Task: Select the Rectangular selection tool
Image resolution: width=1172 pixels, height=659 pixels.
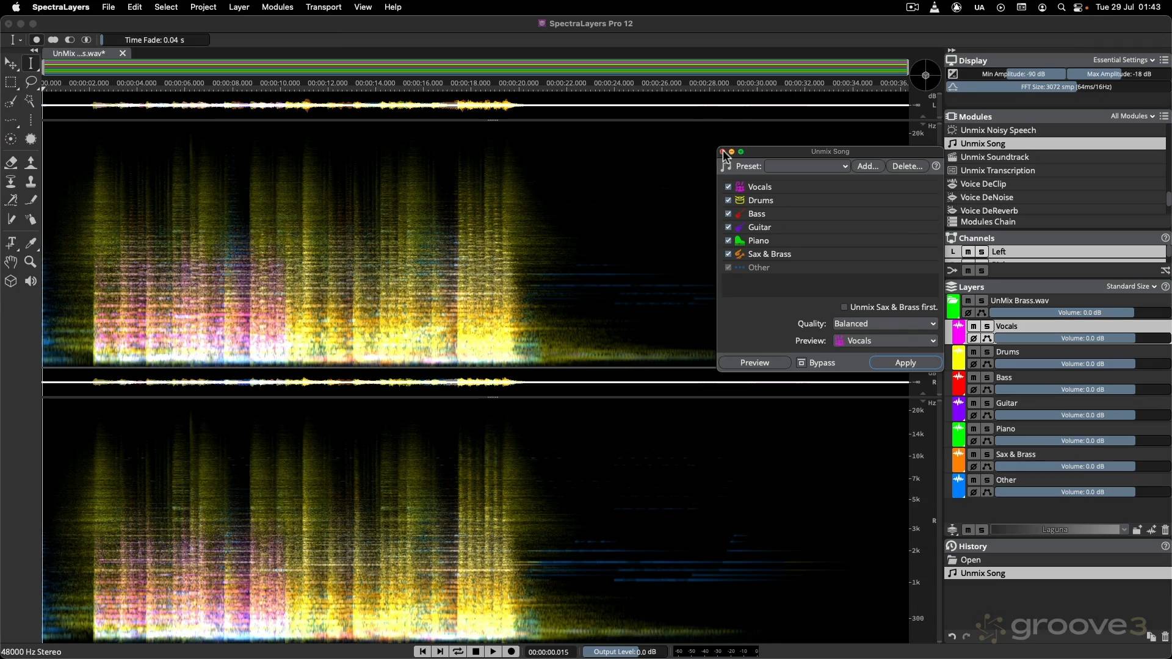Action: click(x=11, y=82)
